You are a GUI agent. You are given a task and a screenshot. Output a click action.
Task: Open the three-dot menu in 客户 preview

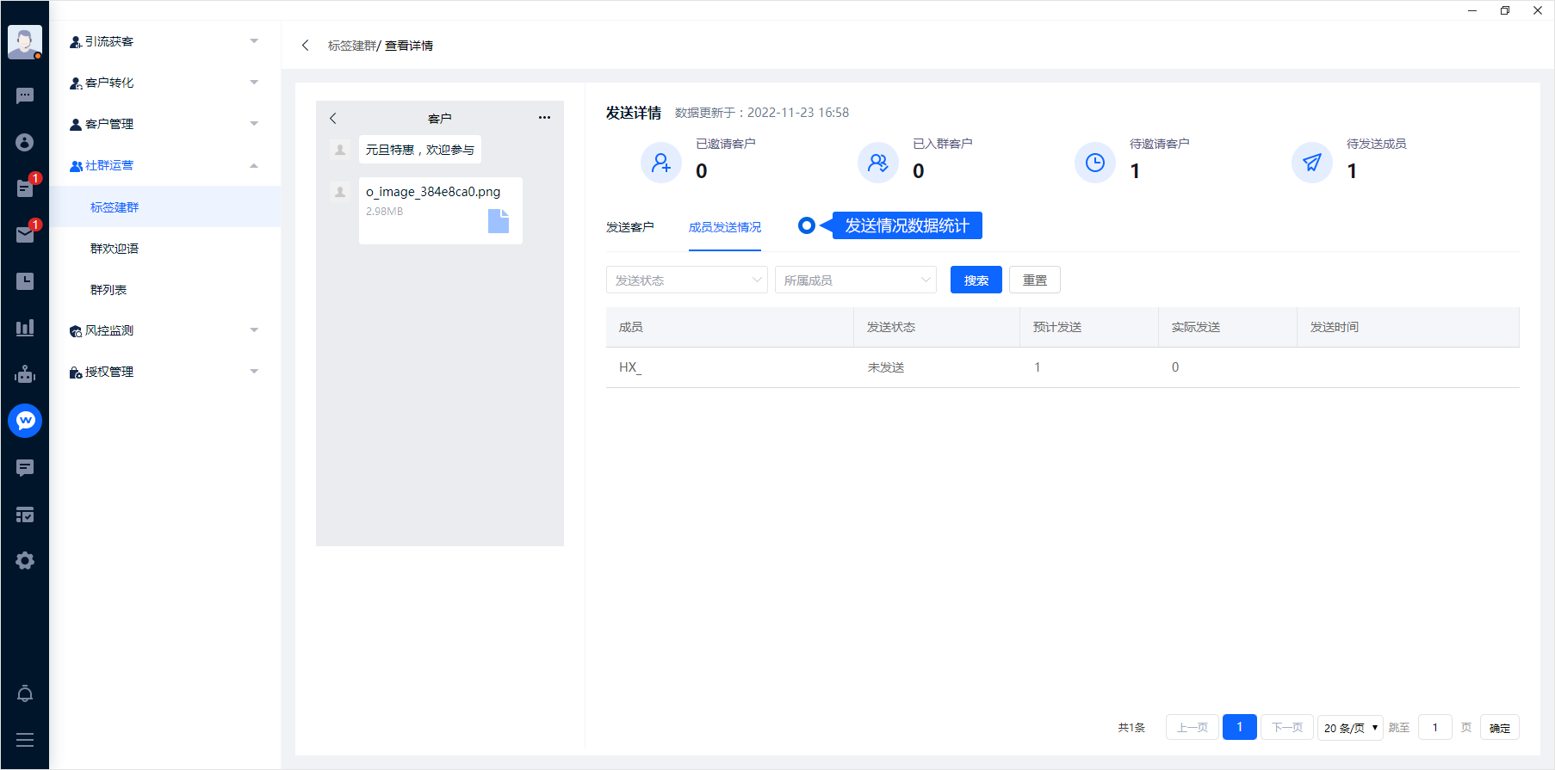point(544,118)
